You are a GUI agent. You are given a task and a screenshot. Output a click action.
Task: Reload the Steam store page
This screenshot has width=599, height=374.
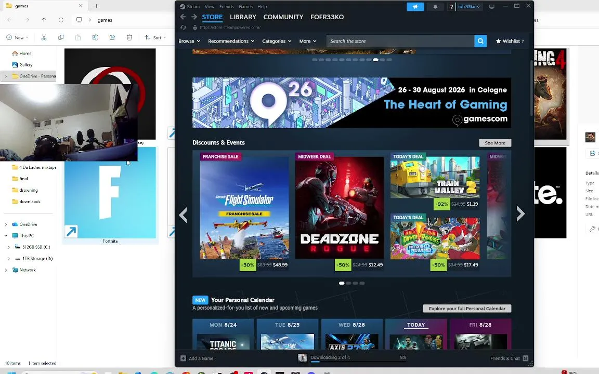pyautogui.click(x=184, y=28)
